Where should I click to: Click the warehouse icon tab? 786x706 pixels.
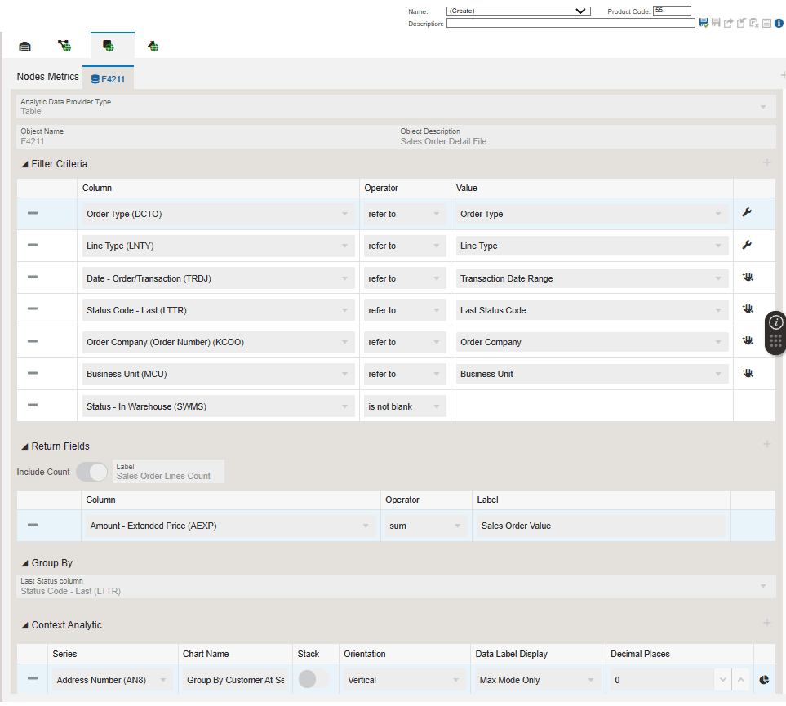pyautogui.click(x=24, y=47)
